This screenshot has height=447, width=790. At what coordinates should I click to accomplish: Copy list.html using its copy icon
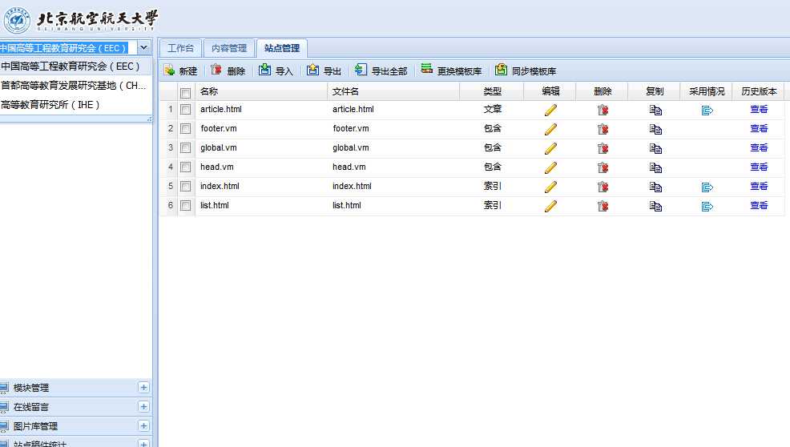tap(655, 206)
